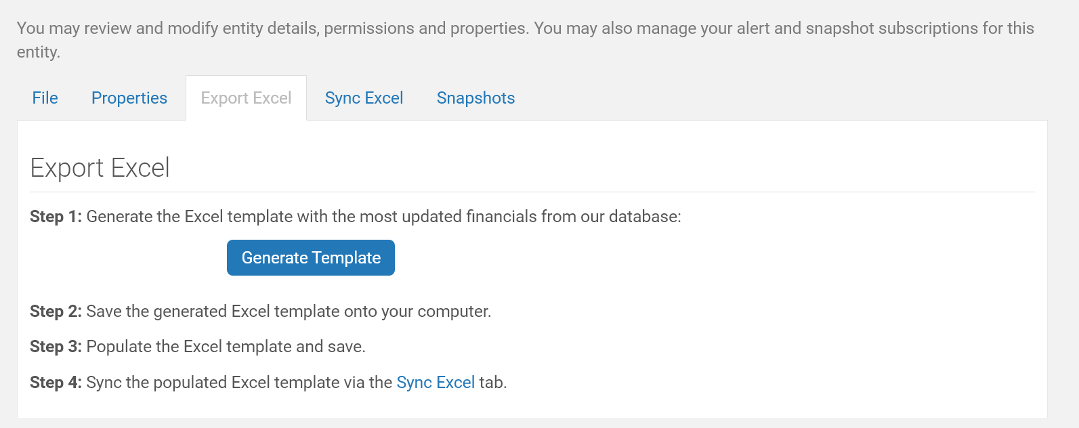The width and height of the screenshot is (1079, 428).
Task: Click the bold Step 1 label
Action: (x=56, y=217)
